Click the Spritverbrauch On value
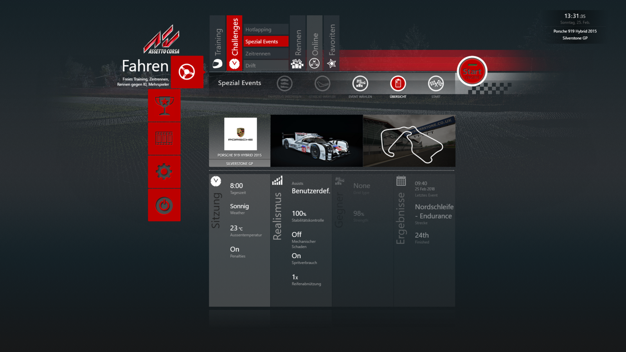This screenshot has height=352, width=626. point(296,256)
